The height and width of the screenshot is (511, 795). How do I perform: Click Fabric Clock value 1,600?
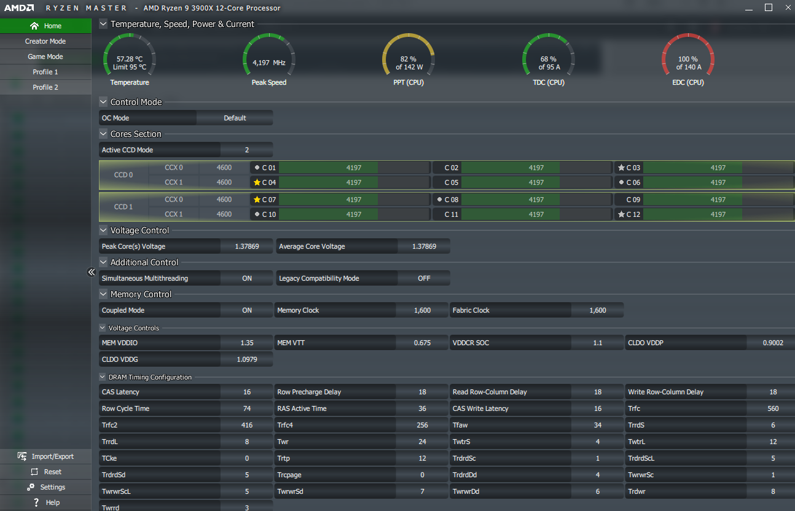pos(598,310)
